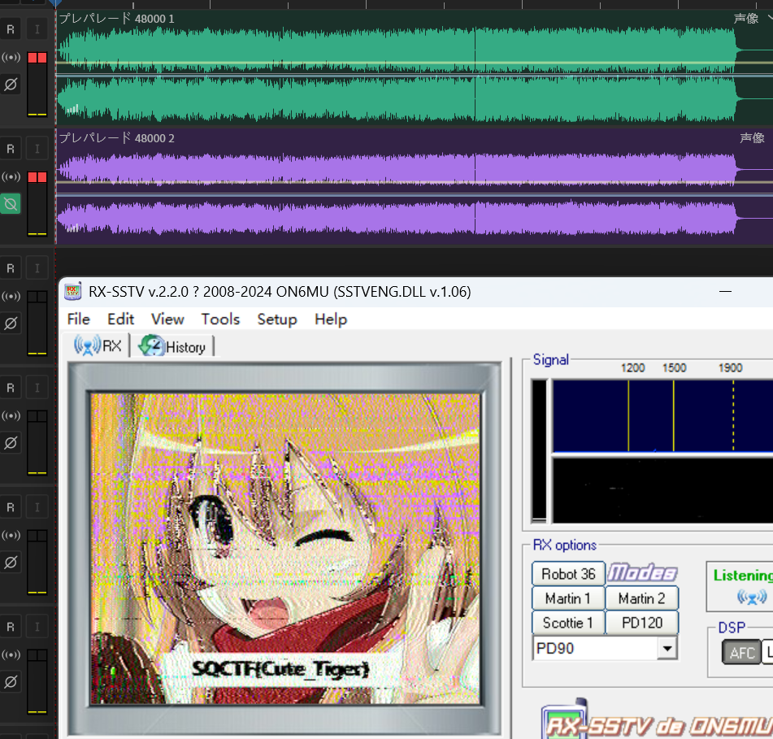Toggle input I button on fourth track
This screenshot has height=739, width=773.
tap(37, 388)
